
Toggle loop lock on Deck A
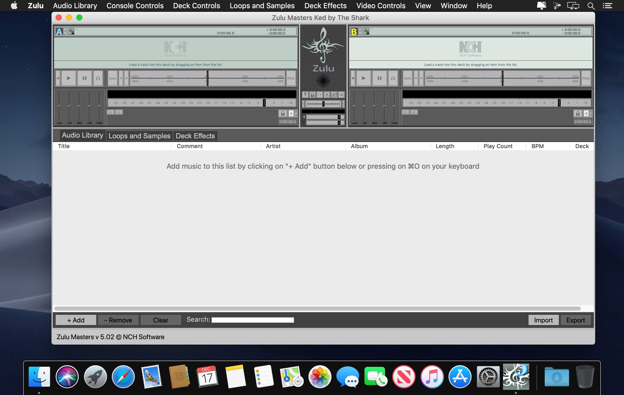pos(283,113)
